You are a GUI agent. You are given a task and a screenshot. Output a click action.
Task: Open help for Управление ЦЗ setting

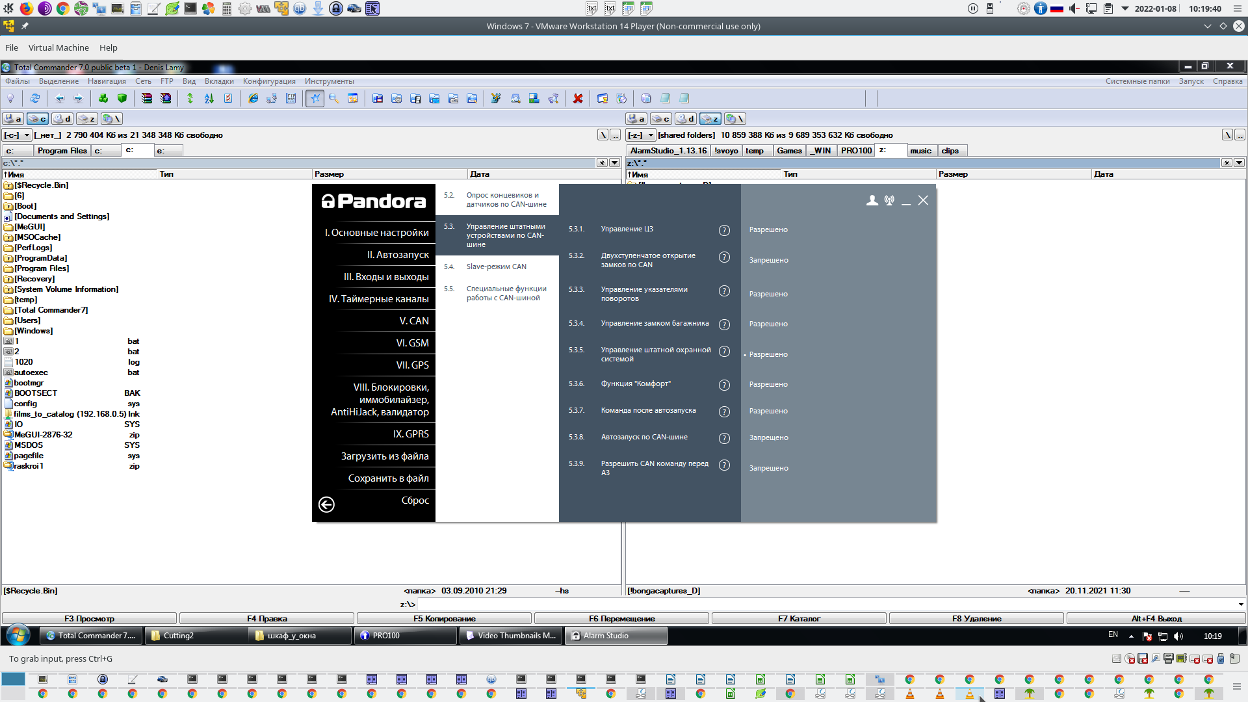(x=724, y=230)
